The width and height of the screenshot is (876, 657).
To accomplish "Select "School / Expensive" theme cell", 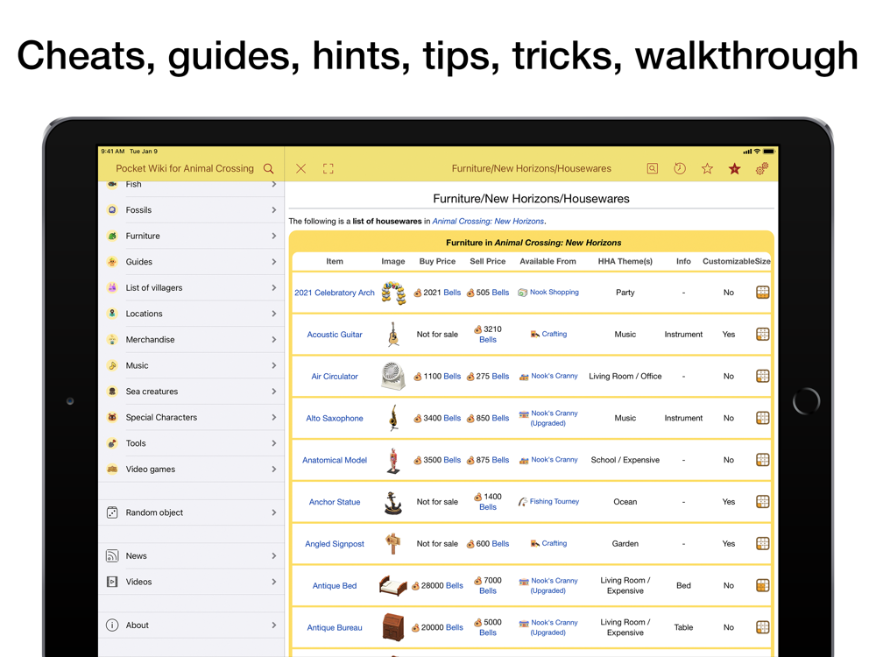I will tap(625, 461).
